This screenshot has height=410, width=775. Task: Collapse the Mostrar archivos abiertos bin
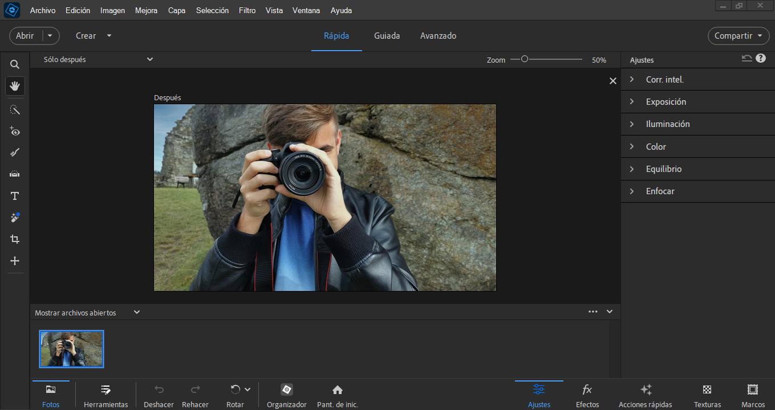(x=609, y=311)
